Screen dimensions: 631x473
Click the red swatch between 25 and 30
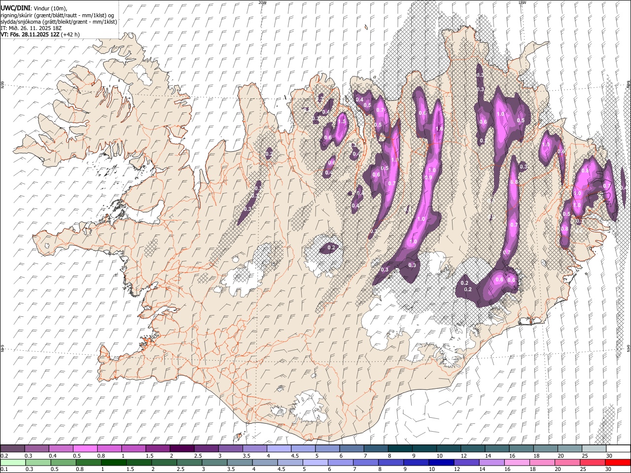tap(593, 462)
